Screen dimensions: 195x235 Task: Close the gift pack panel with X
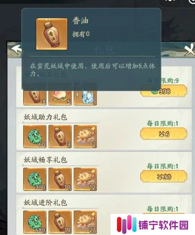click(x=189, y=50)
